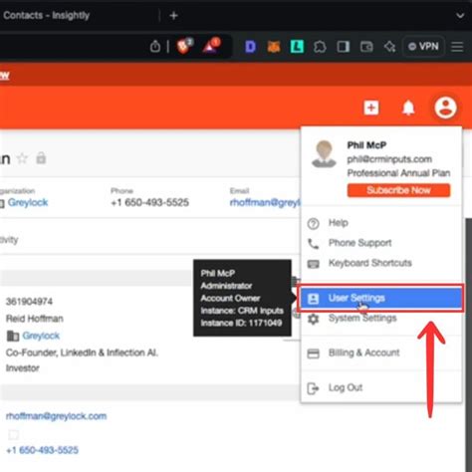Click the VPN button
The height and width of the screenshot is (472, 472).
423,47
